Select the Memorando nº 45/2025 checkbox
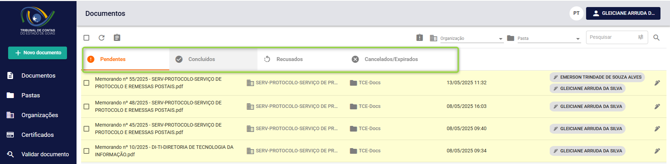The image size is (670, 164). click(x=86, y=129)
